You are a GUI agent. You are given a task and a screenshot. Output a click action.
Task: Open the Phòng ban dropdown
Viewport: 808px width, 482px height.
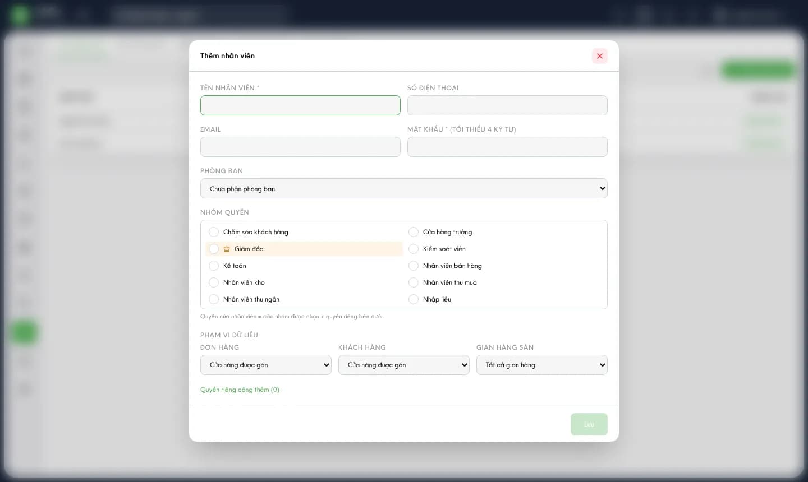click(x=404, y=188)
